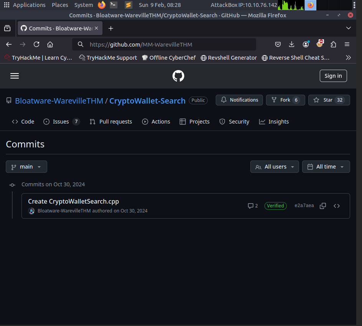Open the Applications menu

[x=25, y=5]
